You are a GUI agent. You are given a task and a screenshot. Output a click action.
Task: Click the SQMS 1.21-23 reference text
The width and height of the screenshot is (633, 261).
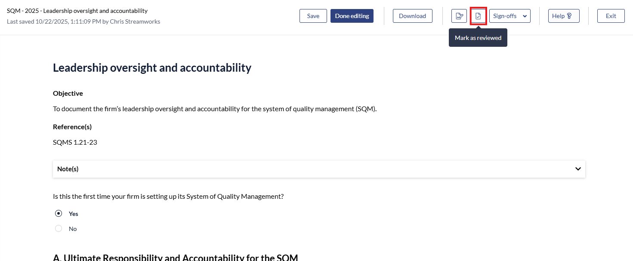[75, 142]
